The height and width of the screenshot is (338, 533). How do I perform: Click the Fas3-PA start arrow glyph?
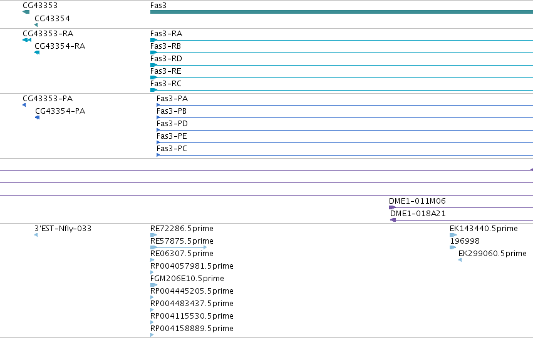(158, 105)
